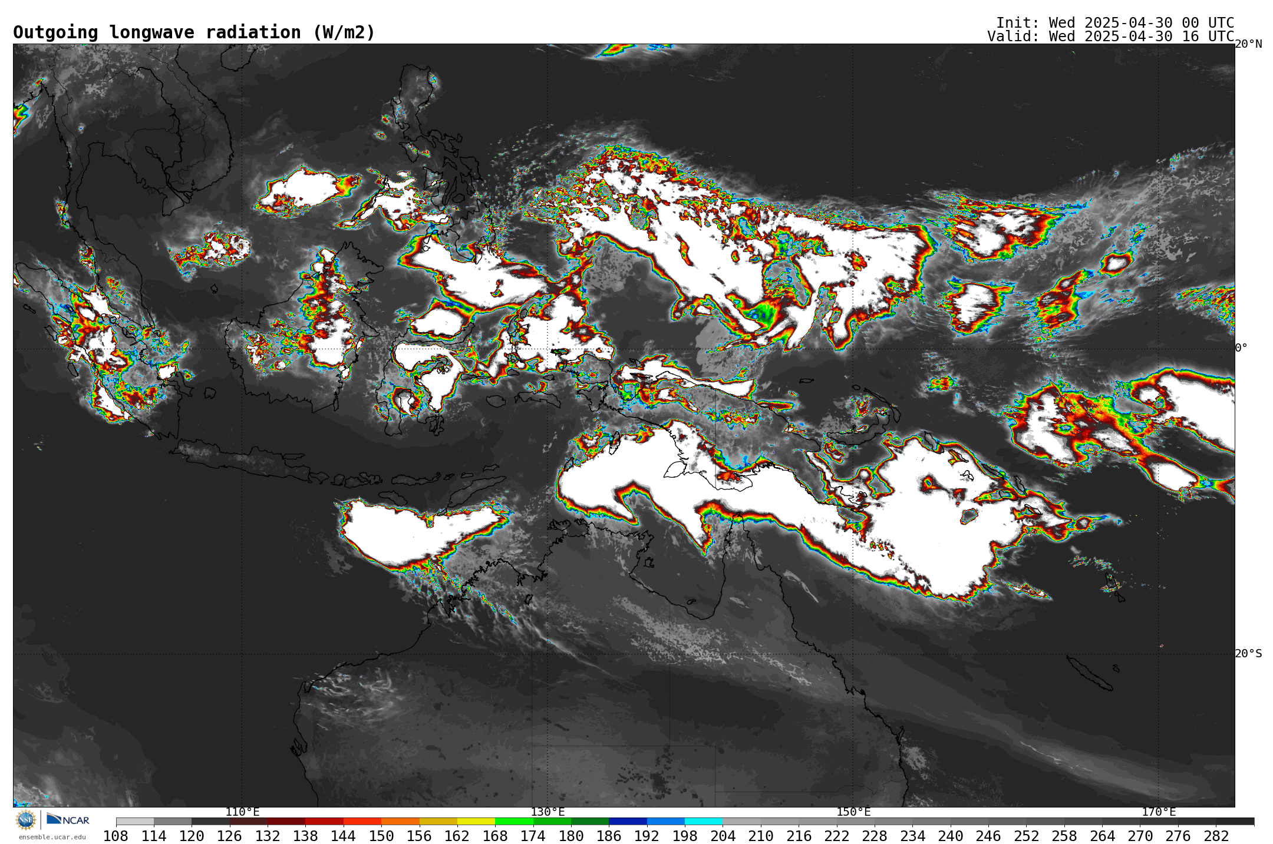Image resolution: width=1273 pixels, height=844 pixels.
Task: Click the colorbar value 162
Action: (x=457, y=836)
